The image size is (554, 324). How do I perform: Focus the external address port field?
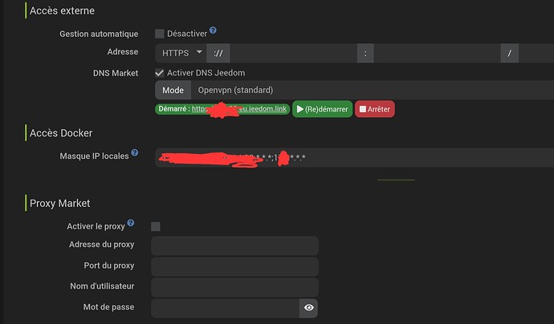pos(437,53)
